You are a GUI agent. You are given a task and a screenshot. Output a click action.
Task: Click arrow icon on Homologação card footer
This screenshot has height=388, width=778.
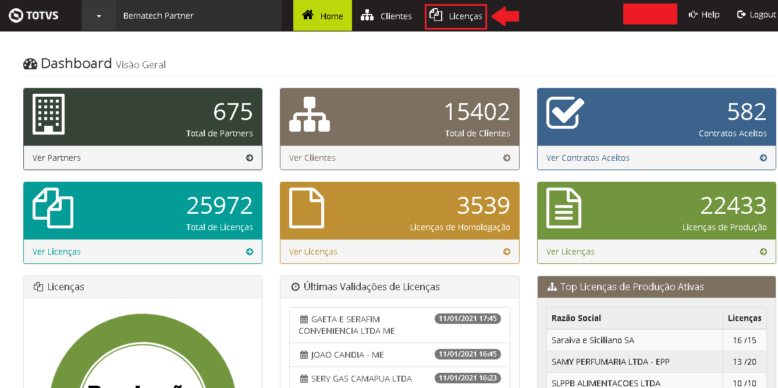click(507, 252)
